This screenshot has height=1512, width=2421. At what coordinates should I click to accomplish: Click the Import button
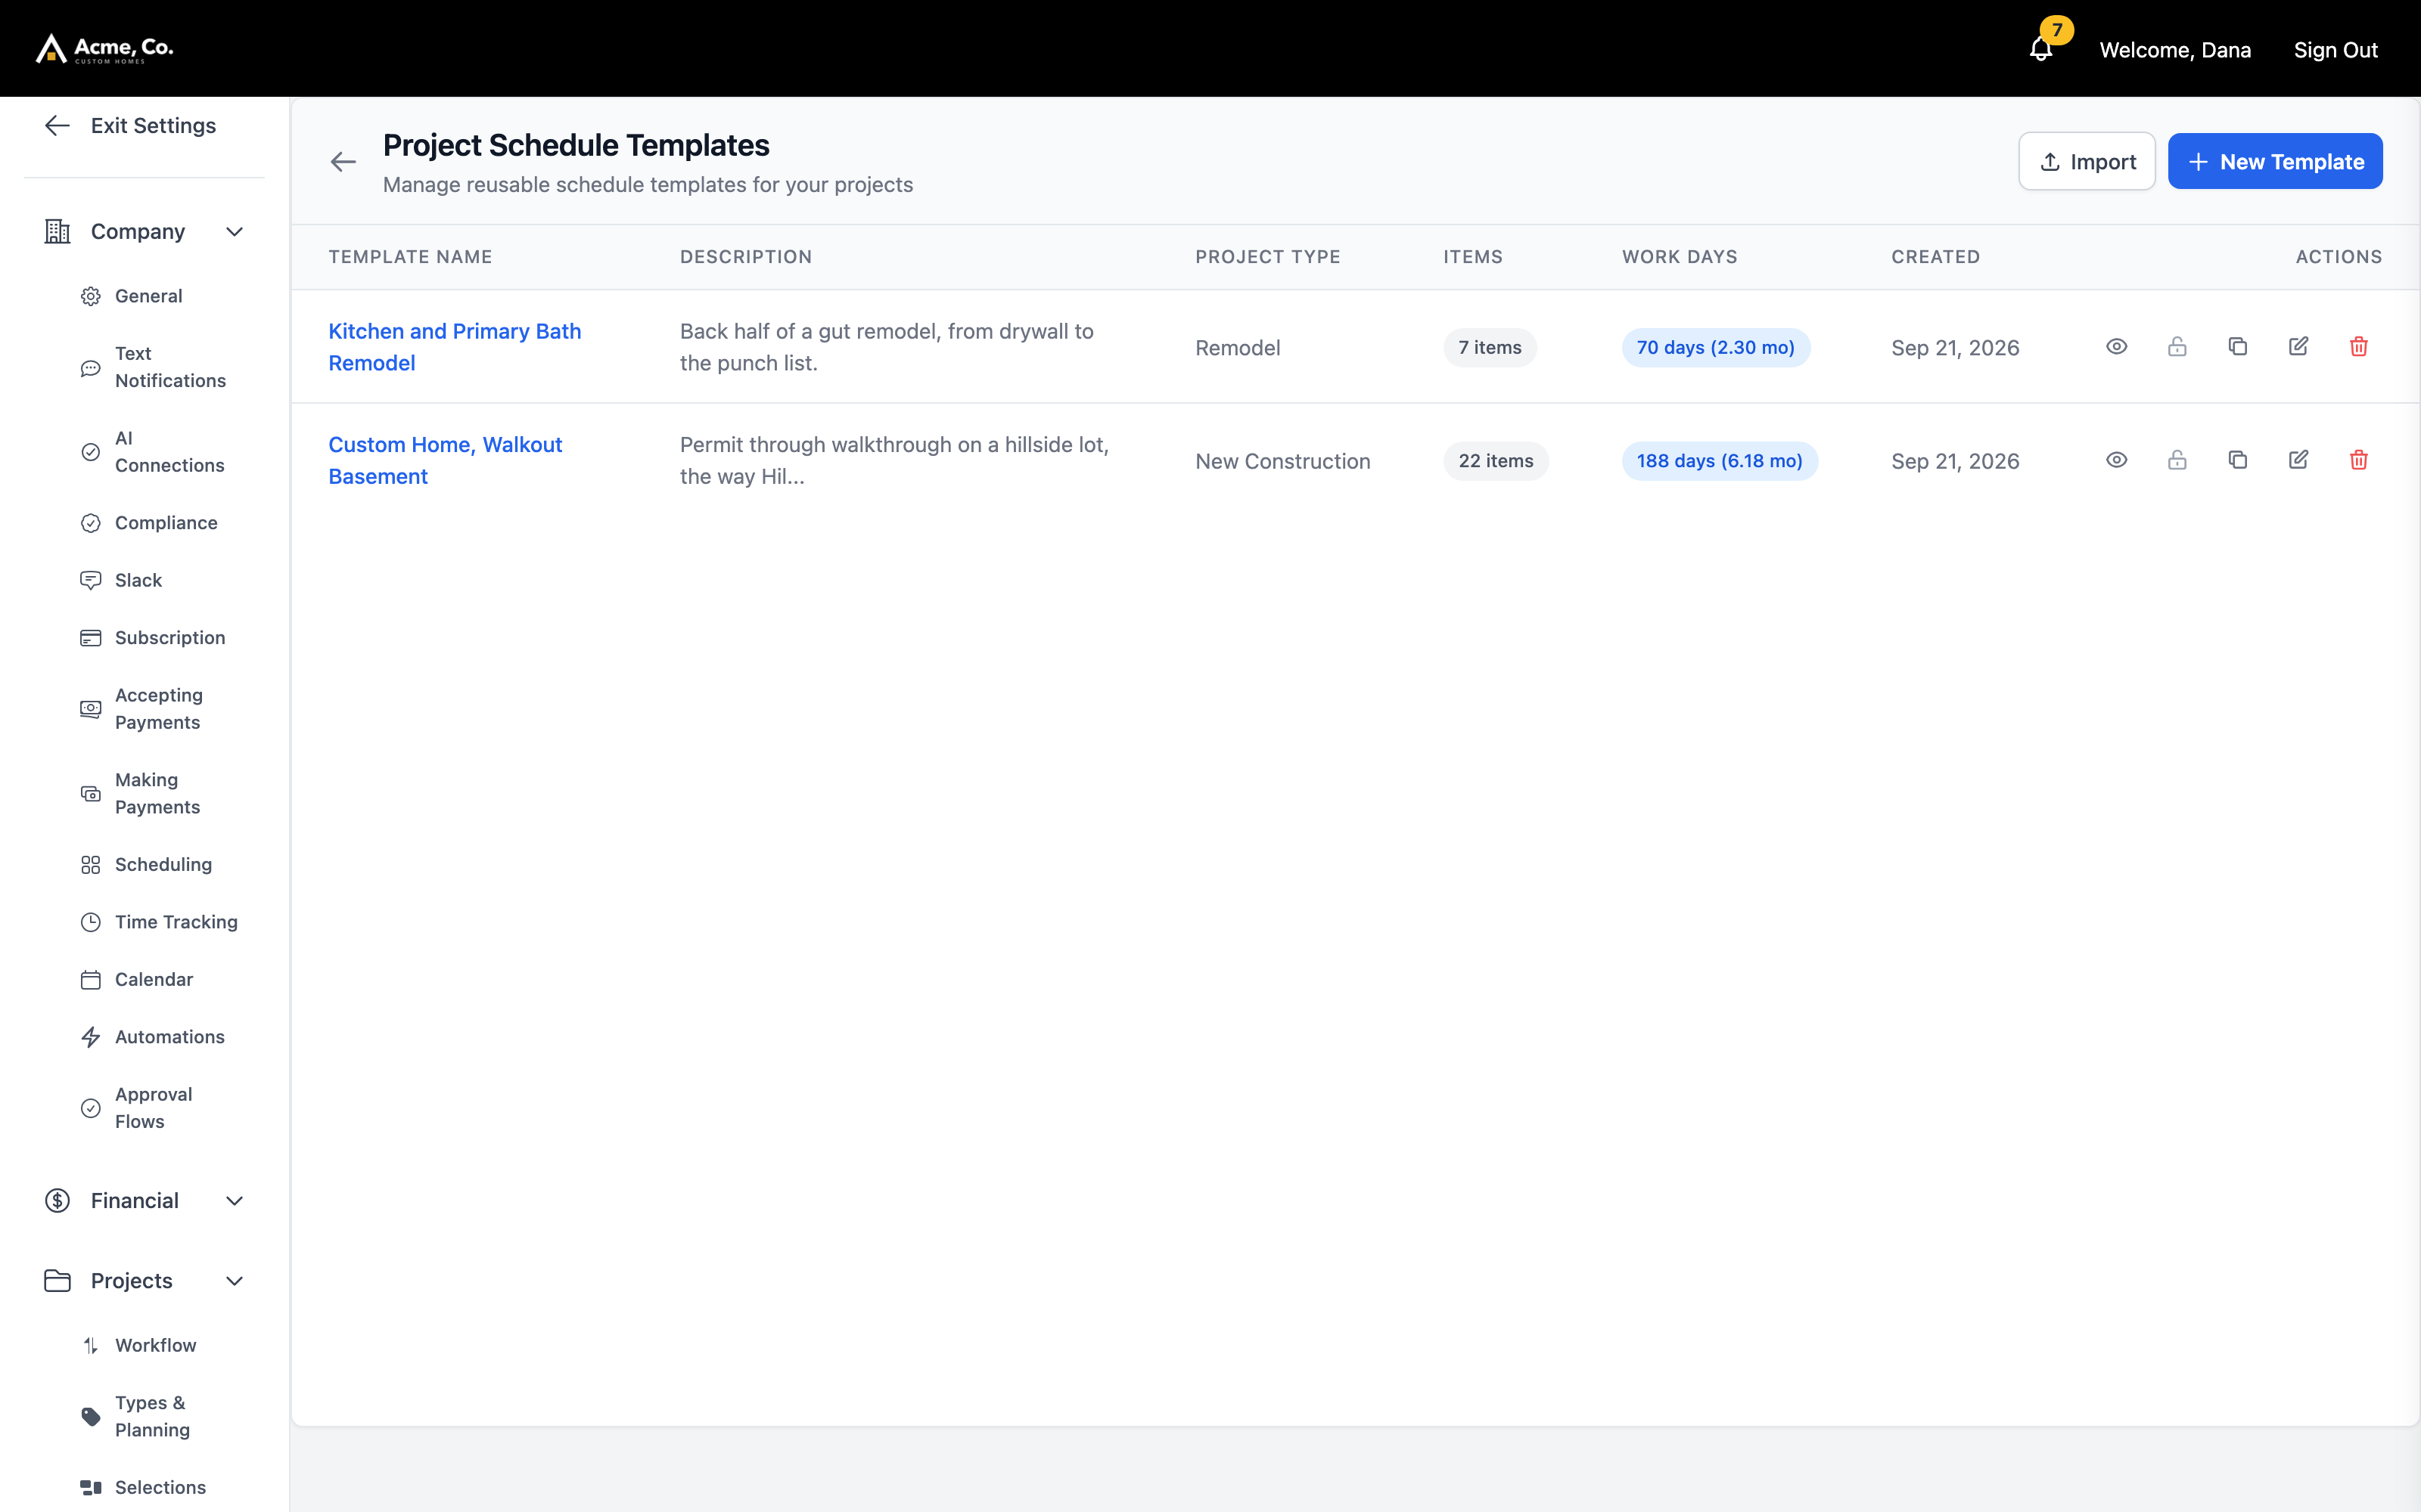pyautogui.click(x=2087, y=162)
